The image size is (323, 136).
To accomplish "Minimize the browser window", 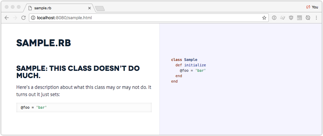I will pos(13,7).
